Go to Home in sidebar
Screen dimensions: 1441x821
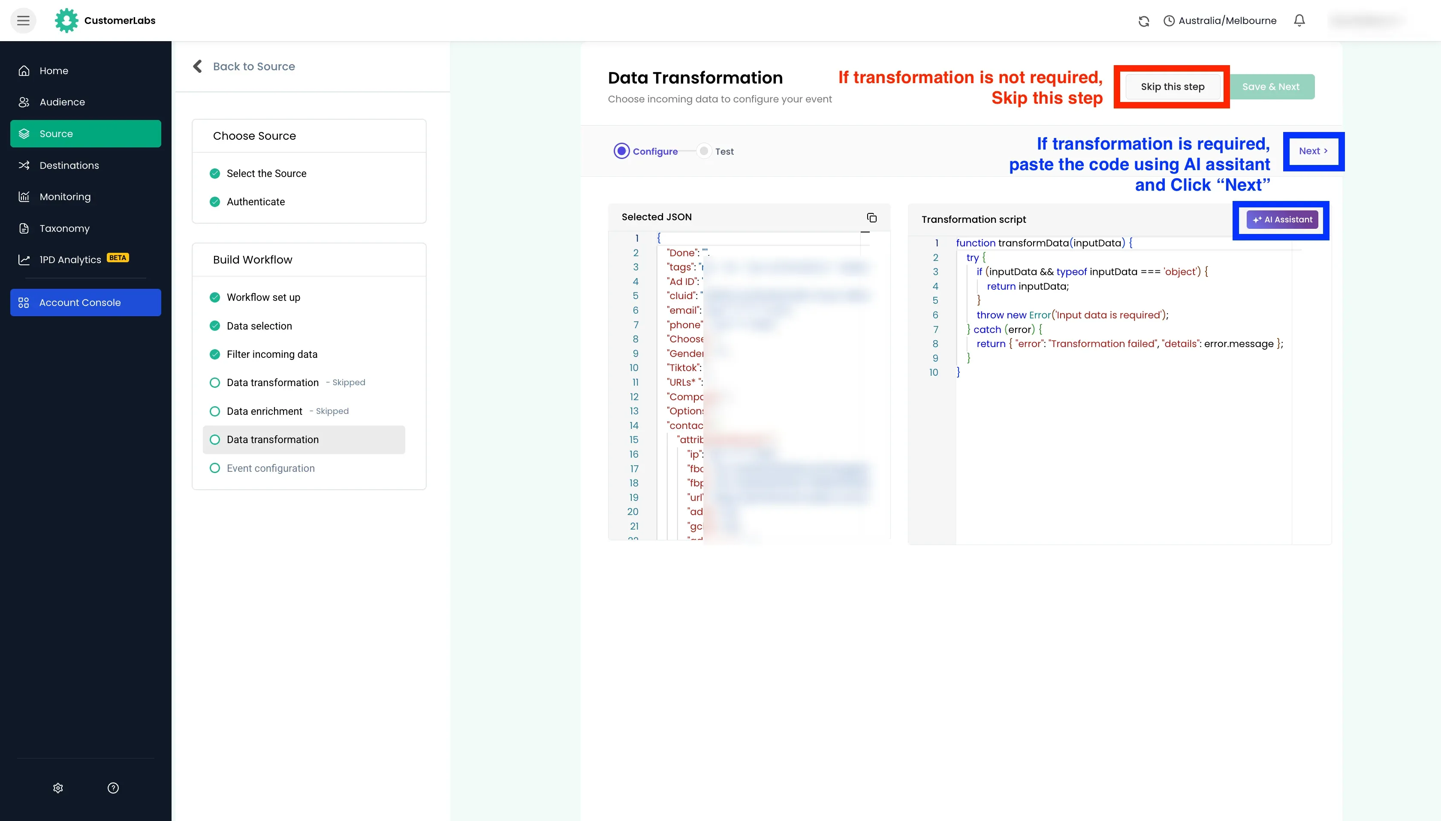[86, 70]
